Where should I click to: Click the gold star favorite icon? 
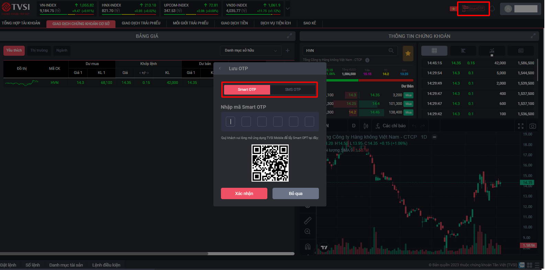pos(408,53)
